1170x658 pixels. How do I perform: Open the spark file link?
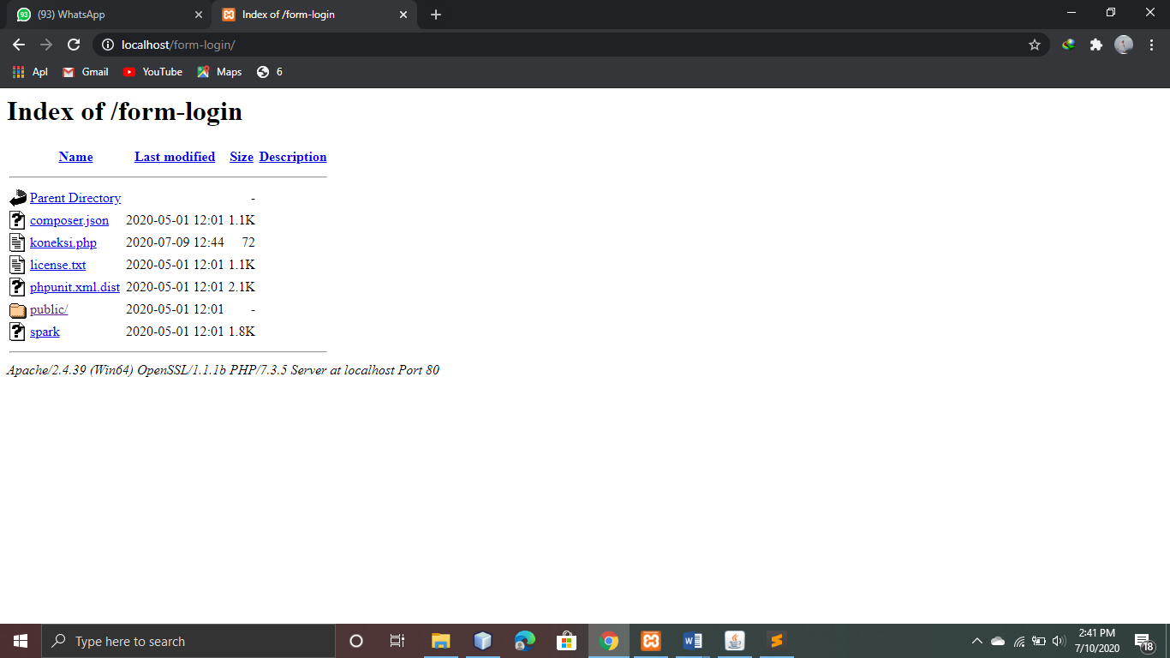click(x=45, y=332)
